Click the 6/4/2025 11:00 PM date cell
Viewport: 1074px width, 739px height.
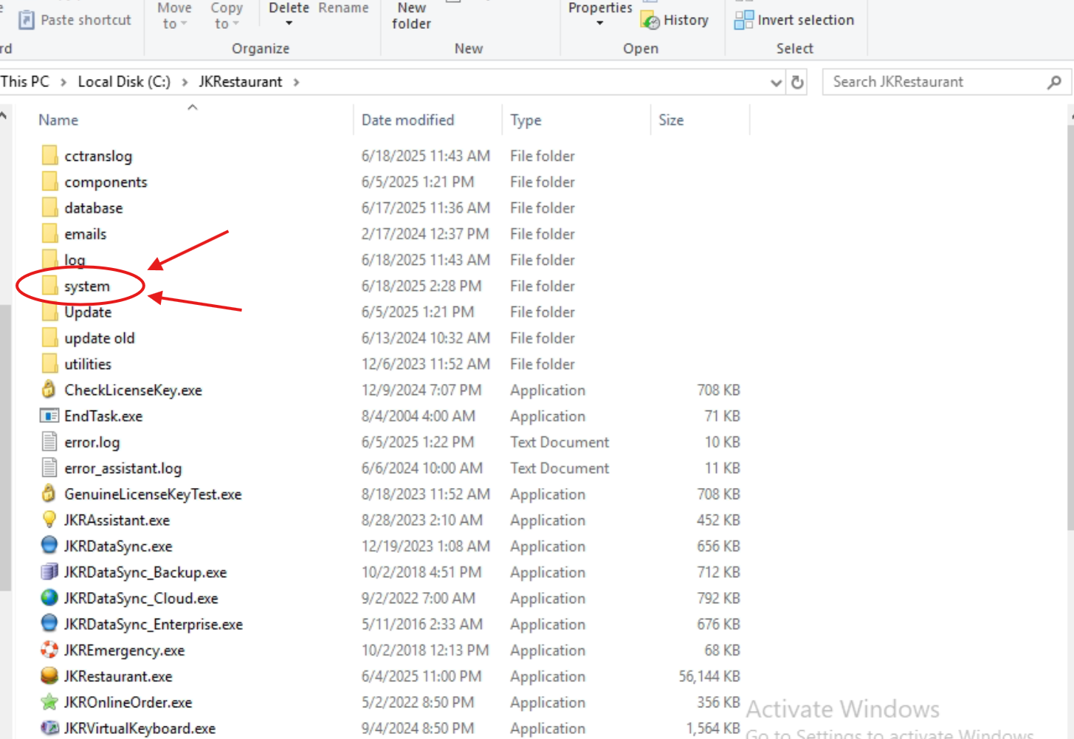(421, 676)
